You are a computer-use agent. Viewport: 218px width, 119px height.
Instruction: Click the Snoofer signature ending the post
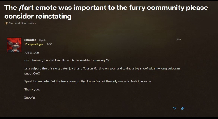click(30, 97)
